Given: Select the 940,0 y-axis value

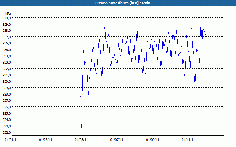Looking at the screenshot, I should click(x=6, y=18).
